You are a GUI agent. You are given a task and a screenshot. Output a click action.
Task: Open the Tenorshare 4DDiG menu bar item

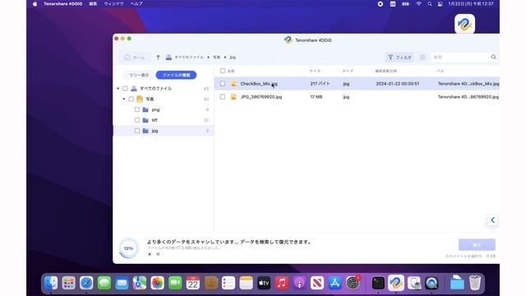coord(62,3)
